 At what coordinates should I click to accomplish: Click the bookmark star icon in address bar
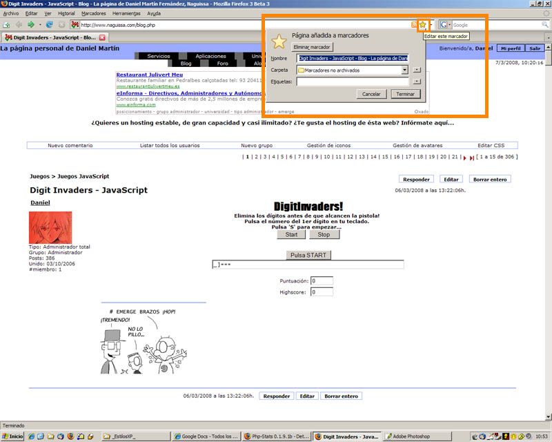tap(422, 24)
